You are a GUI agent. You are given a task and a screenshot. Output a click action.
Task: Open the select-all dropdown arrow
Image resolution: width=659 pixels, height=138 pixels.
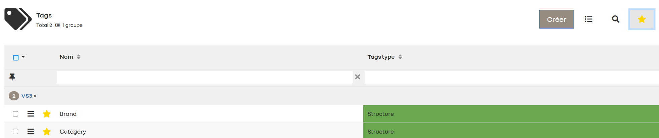click(23, 57)
